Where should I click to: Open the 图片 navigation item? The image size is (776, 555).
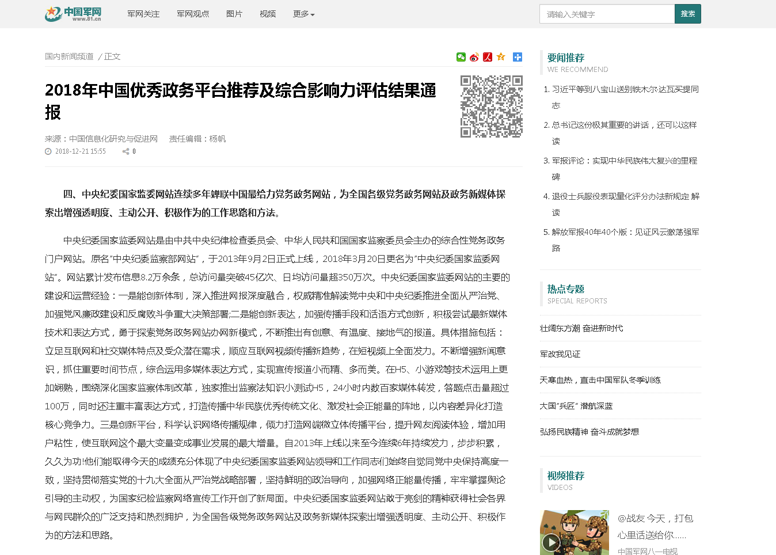pos(234,14)
